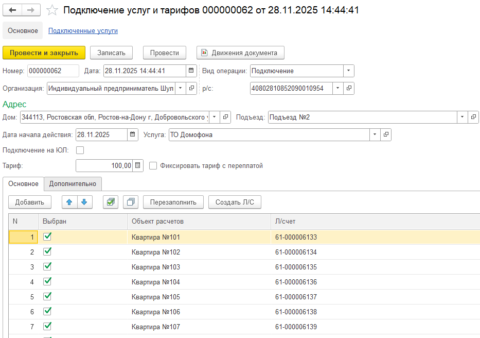Expand the Услуга dropdown arrow
The height and width of the screenshot is (338, 480).
pyautogui.click(x=375, y=134)
